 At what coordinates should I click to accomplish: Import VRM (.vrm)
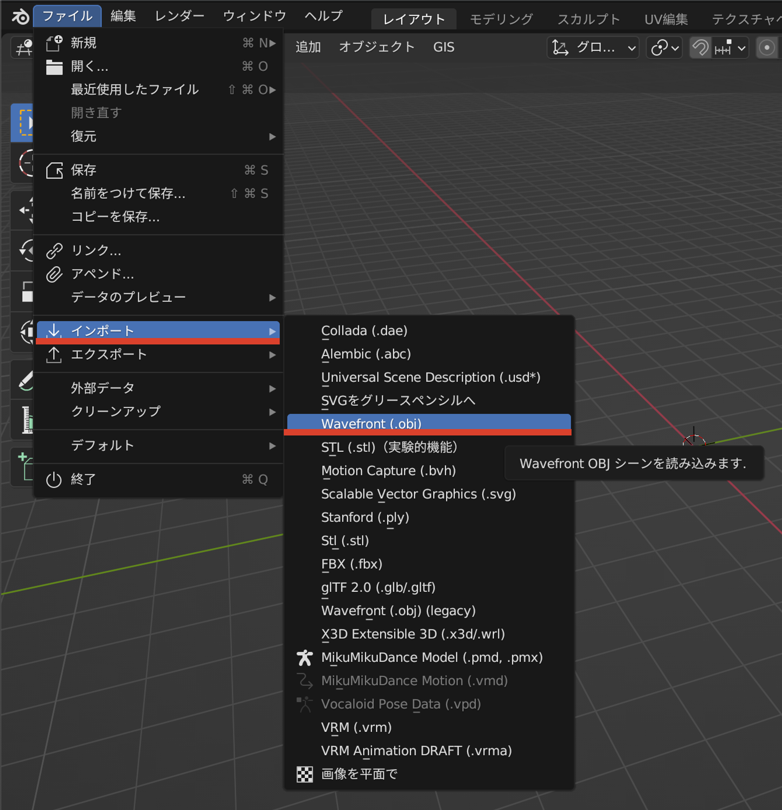pyautogui.click(x=429, y=728)
